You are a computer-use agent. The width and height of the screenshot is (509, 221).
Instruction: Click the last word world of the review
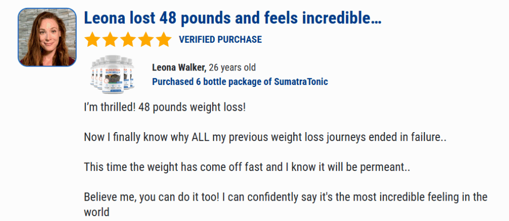97,212
